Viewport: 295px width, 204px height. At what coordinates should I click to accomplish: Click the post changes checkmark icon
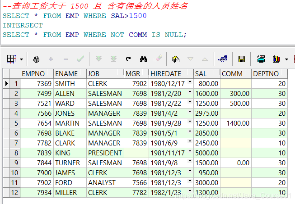80,59
